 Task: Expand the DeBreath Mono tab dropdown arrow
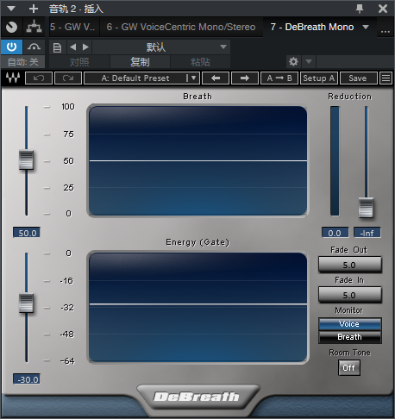pos(366,27)
